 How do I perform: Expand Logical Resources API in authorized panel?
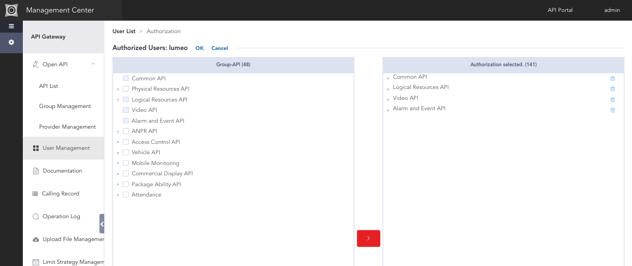[388, 89]
